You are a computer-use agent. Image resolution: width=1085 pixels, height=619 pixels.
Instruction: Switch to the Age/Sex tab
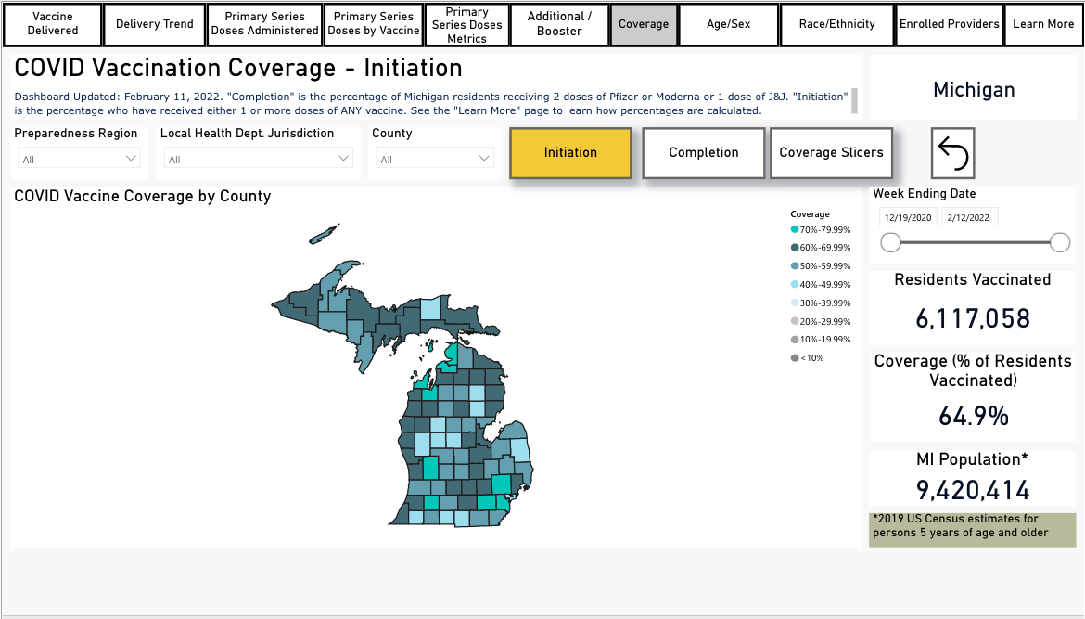tap(728, 24)
